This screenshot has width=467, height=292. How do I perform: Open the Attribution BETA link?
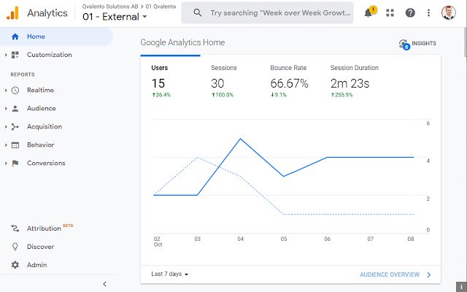coord(50,228)
